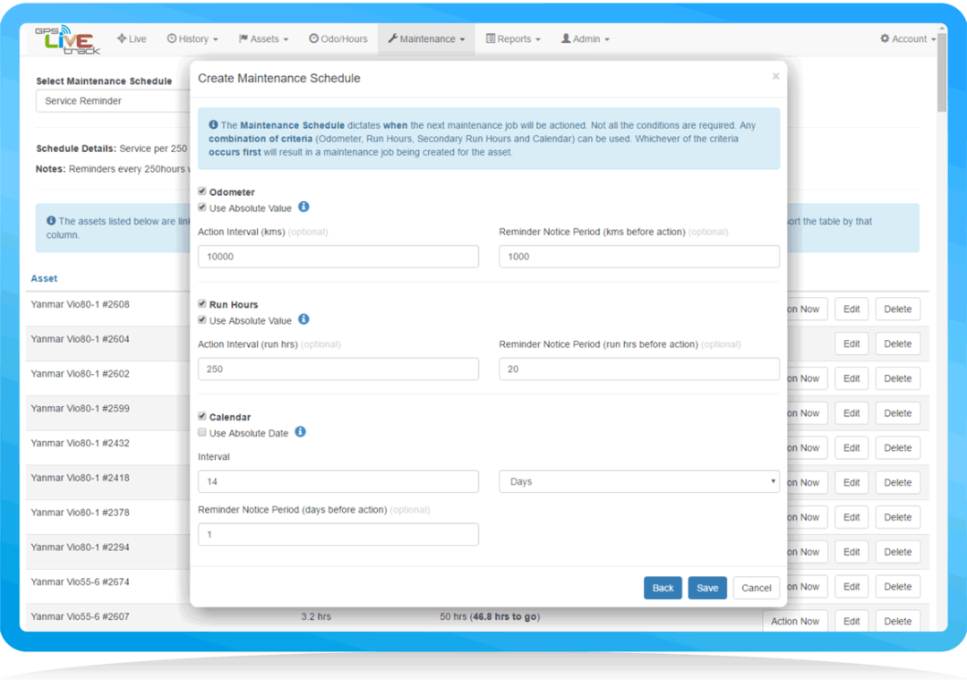Uncheck the Odometer checkbox
This screenshot has height=696, width=967.
[202, 192]
